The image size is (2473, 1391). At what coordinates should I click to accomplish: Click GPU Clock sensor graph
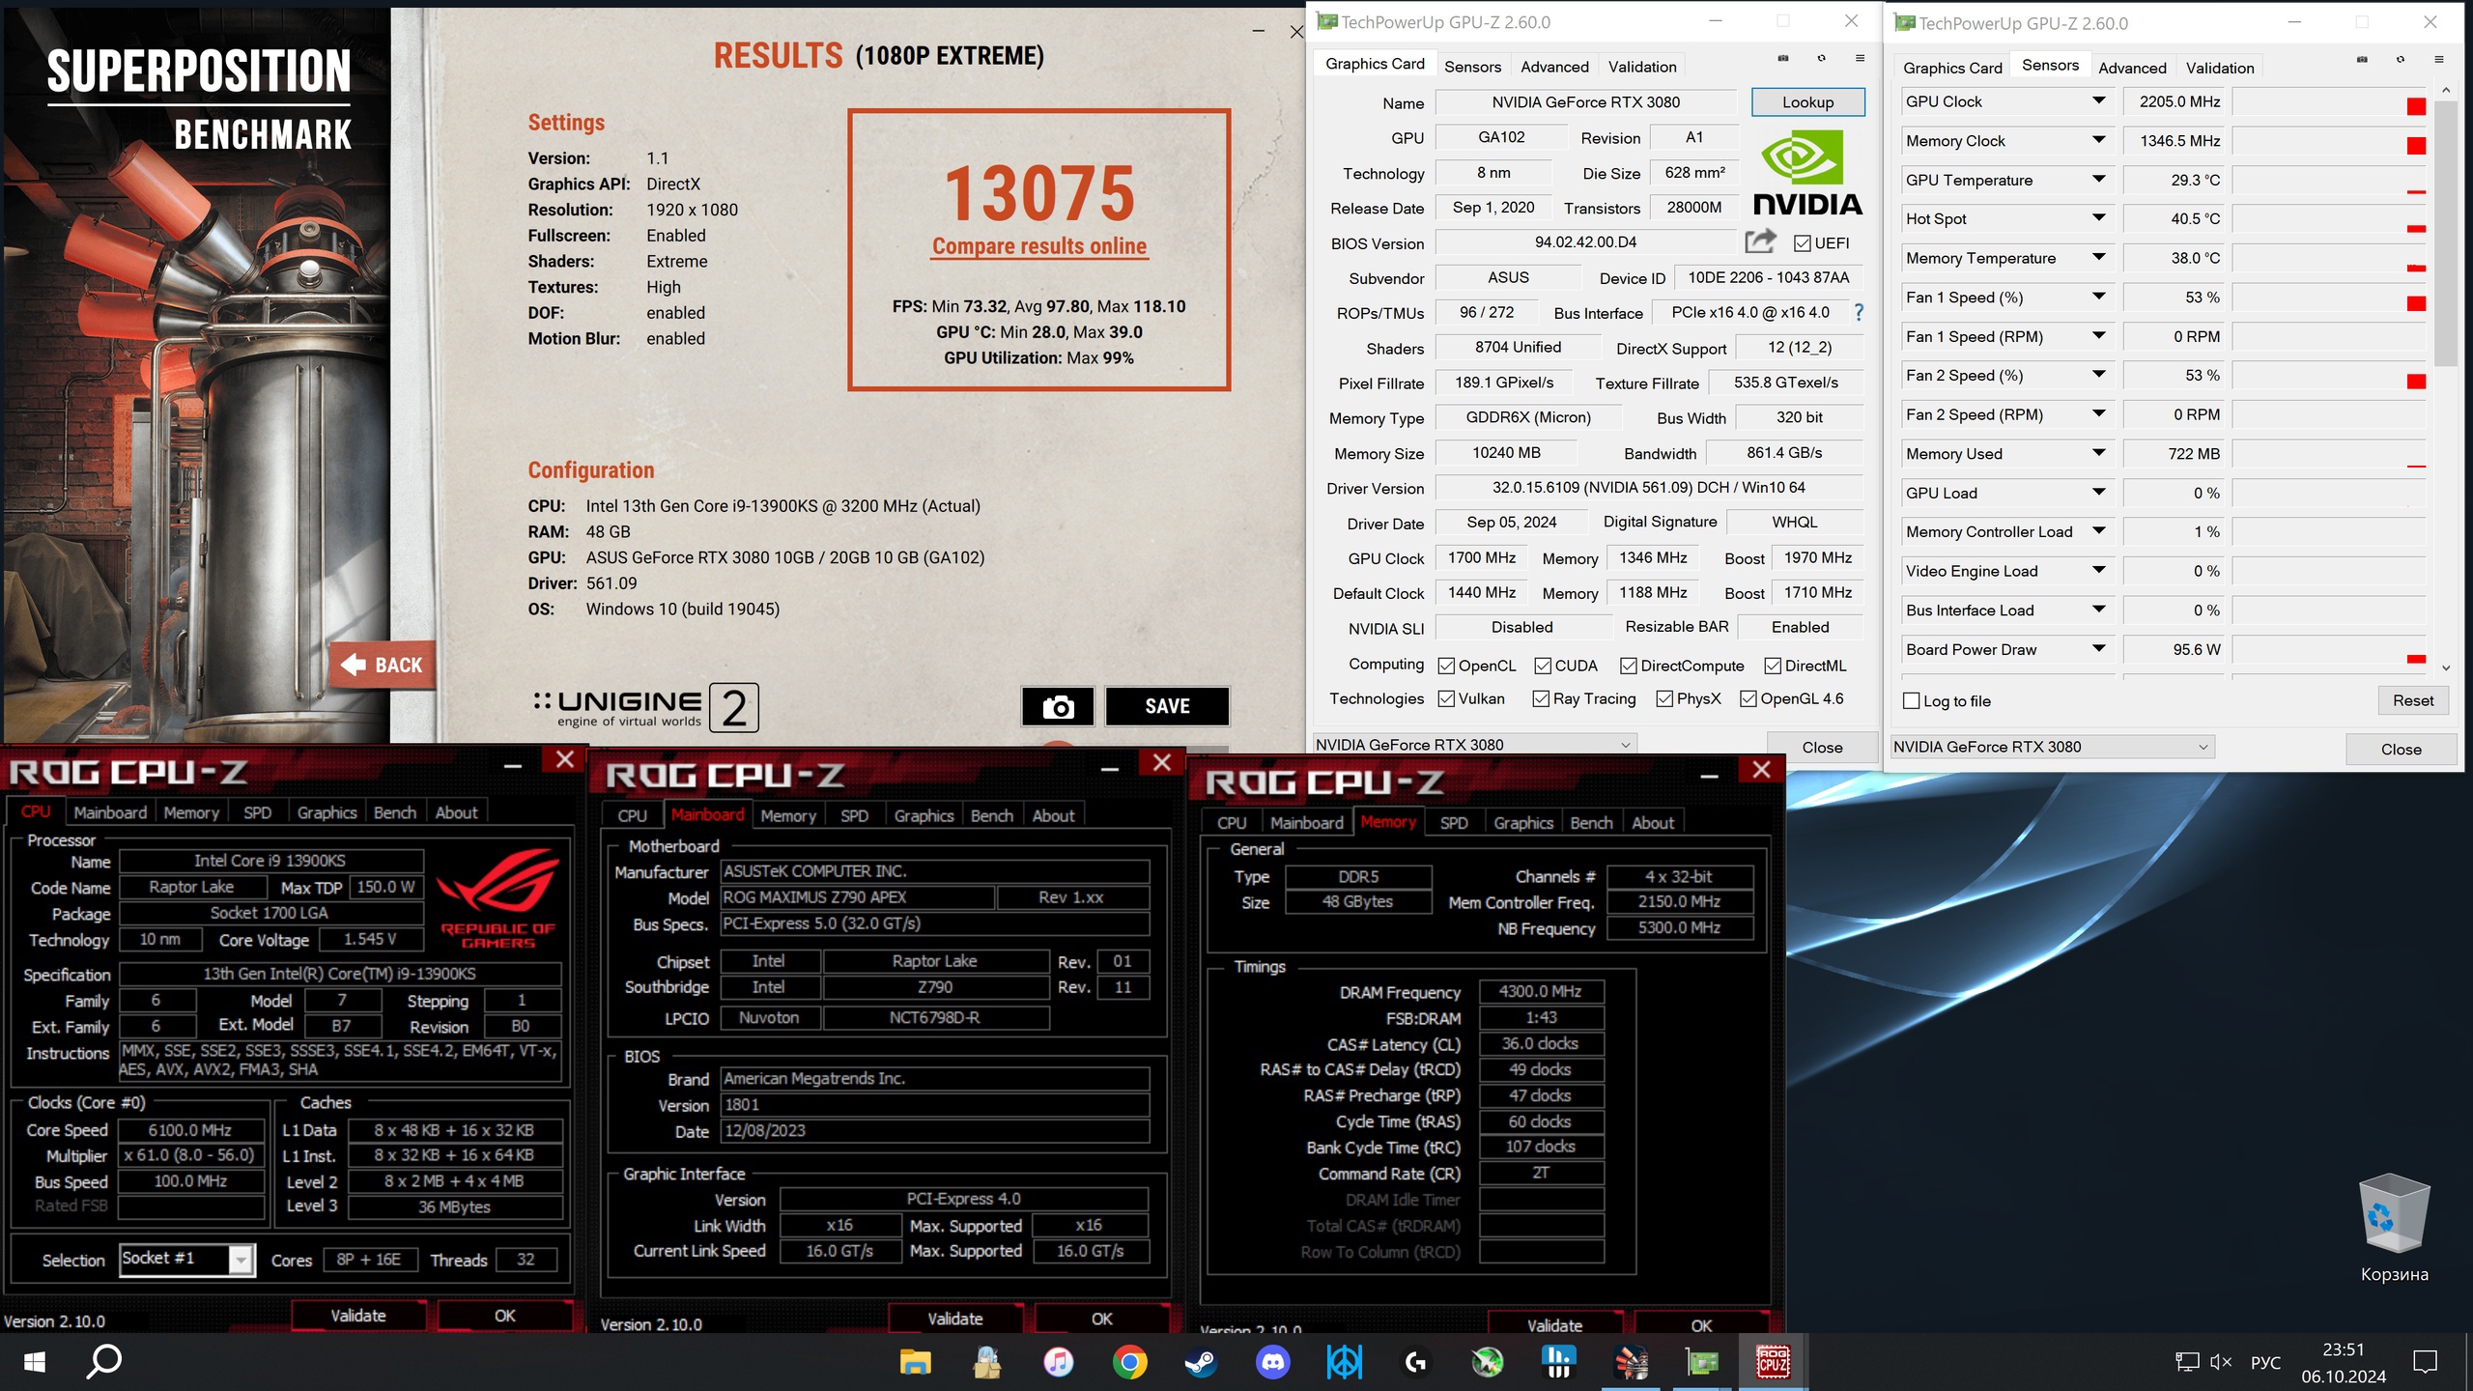[2329, 101]
